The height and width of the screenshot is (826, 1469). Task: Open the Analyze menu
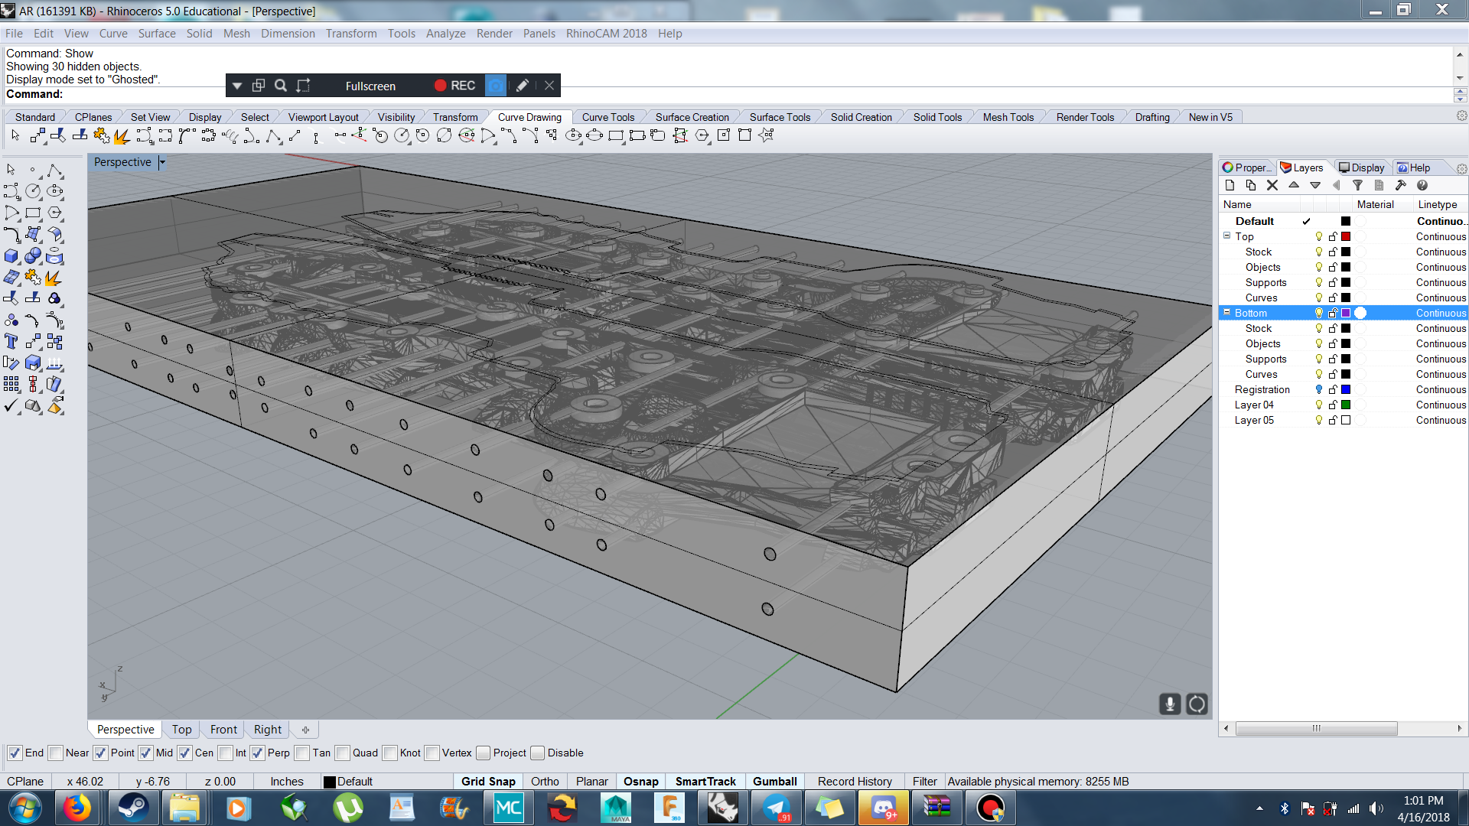tap(445, 34)
